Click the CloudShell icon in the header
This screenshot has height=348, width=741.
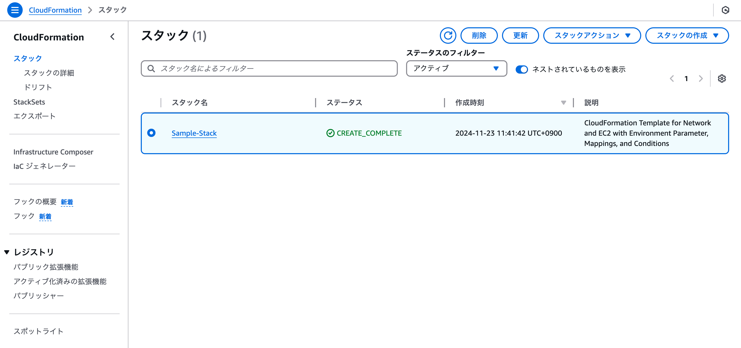(x=726, y=10)
